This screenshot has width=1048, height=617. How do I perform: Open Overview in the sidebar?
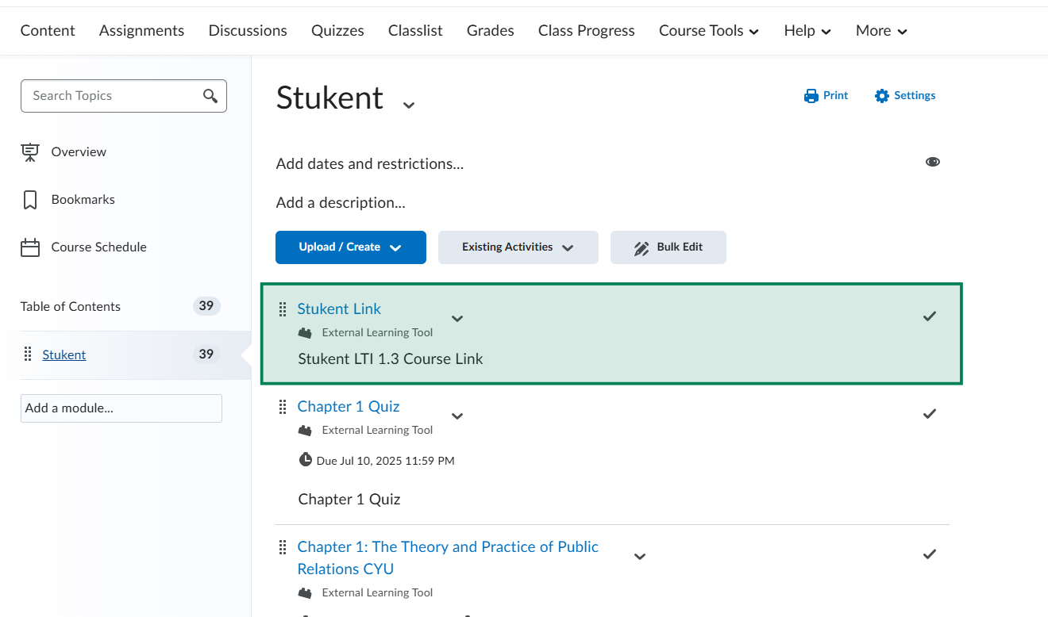coord(78,151)
